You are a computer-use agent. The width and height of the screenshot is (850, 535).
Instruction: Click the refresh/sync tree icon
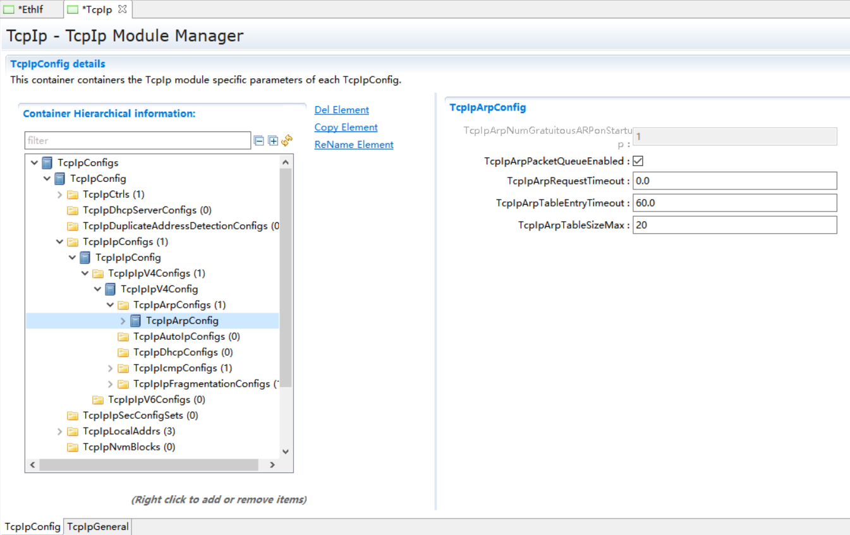tap(287, 140)
